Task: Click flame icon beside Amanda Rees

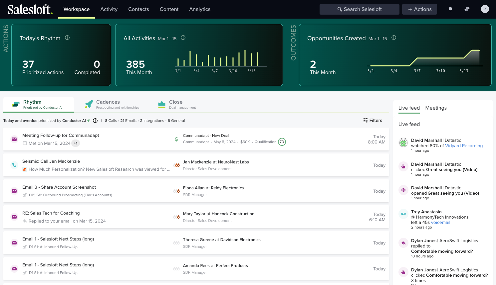Action: (x=176, y=269)
